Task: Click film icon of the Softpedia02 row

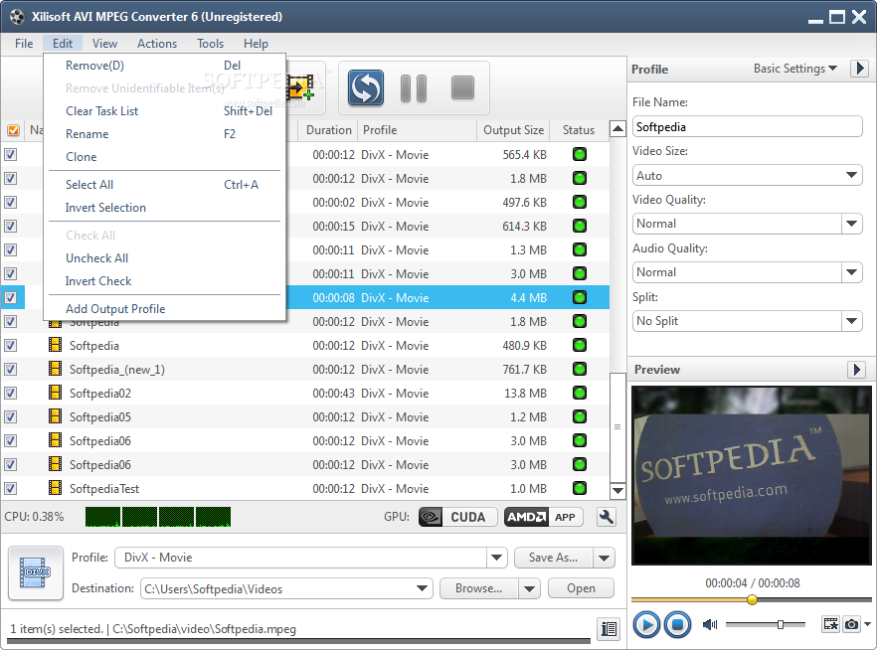Action: tap(55, 393)
